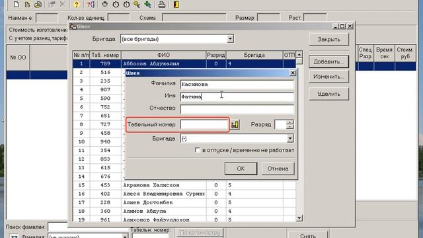Click the yellow key toolbar icon

137,5
